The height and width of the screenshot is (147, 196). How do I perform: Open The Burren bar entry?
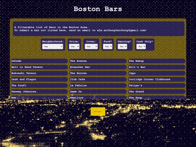click(x=98, y=73)
